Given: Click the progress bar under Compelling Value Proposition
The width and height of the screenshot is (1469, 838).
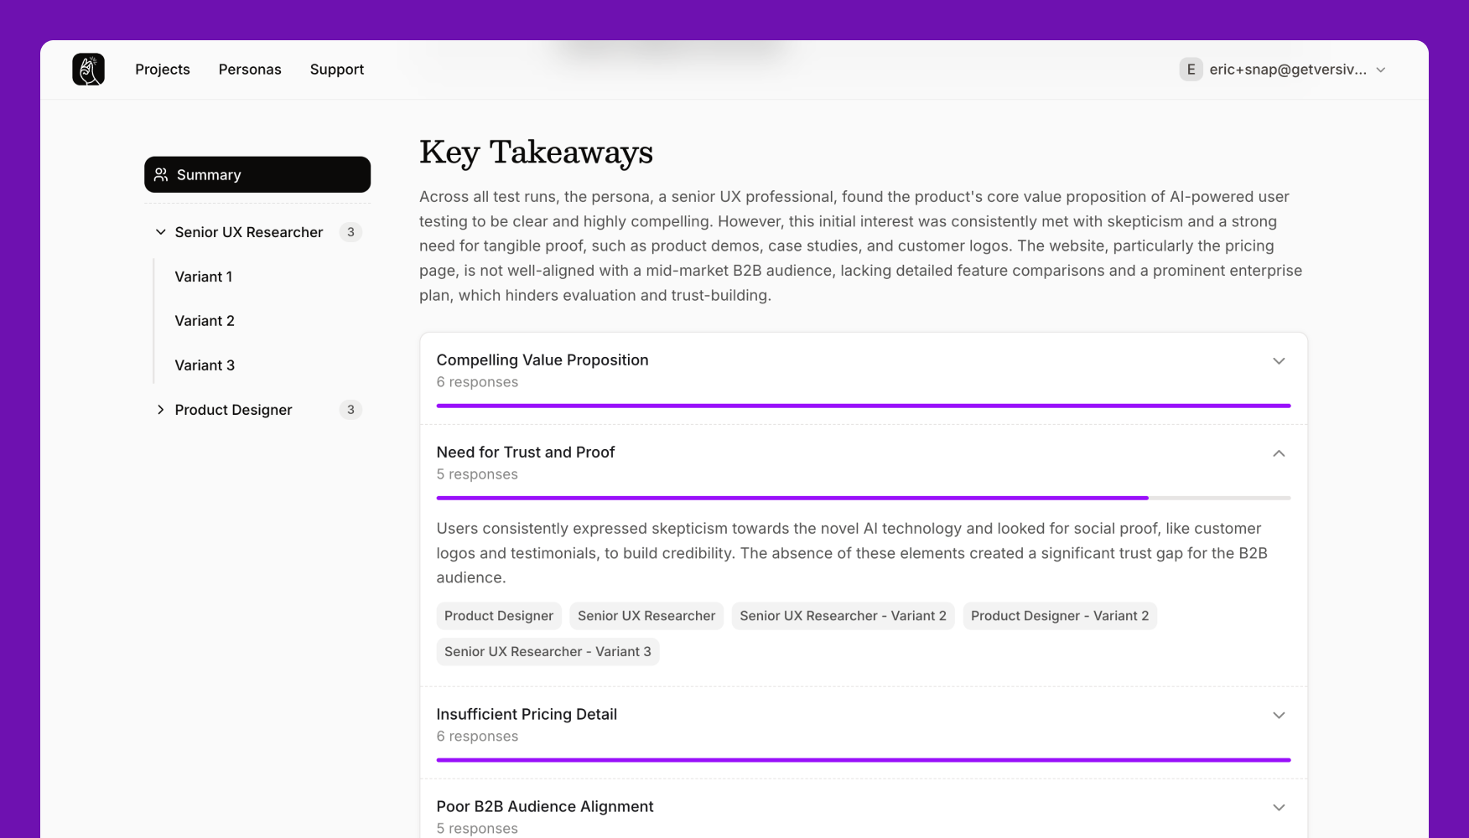Looking at the screenshot, I should [x=864, y=405].
